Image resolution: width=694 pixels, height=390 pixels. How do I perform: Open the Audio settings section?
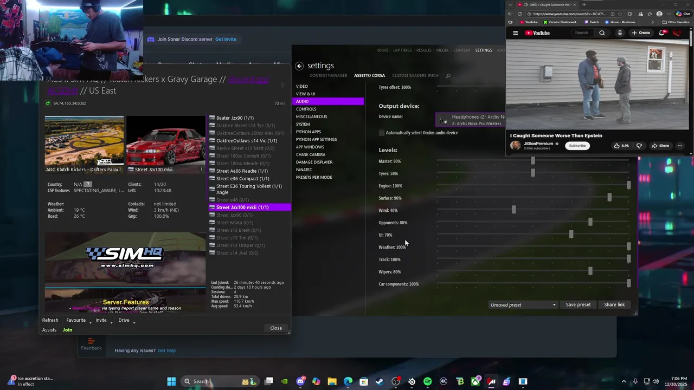(x=328, y=101)
